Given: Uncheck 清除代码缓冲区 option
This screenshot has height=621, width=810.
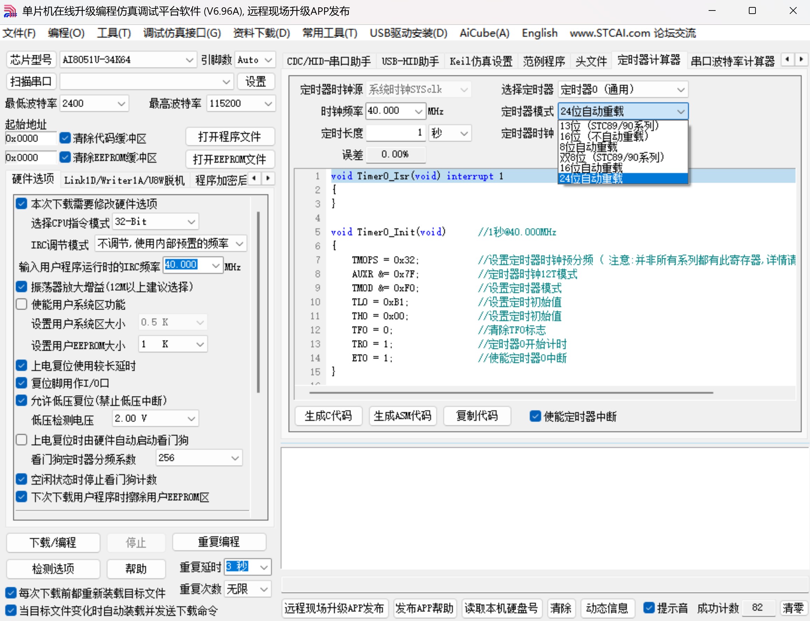Looking at the screenshot, I should pyautogui.click(x=65, y=137).
